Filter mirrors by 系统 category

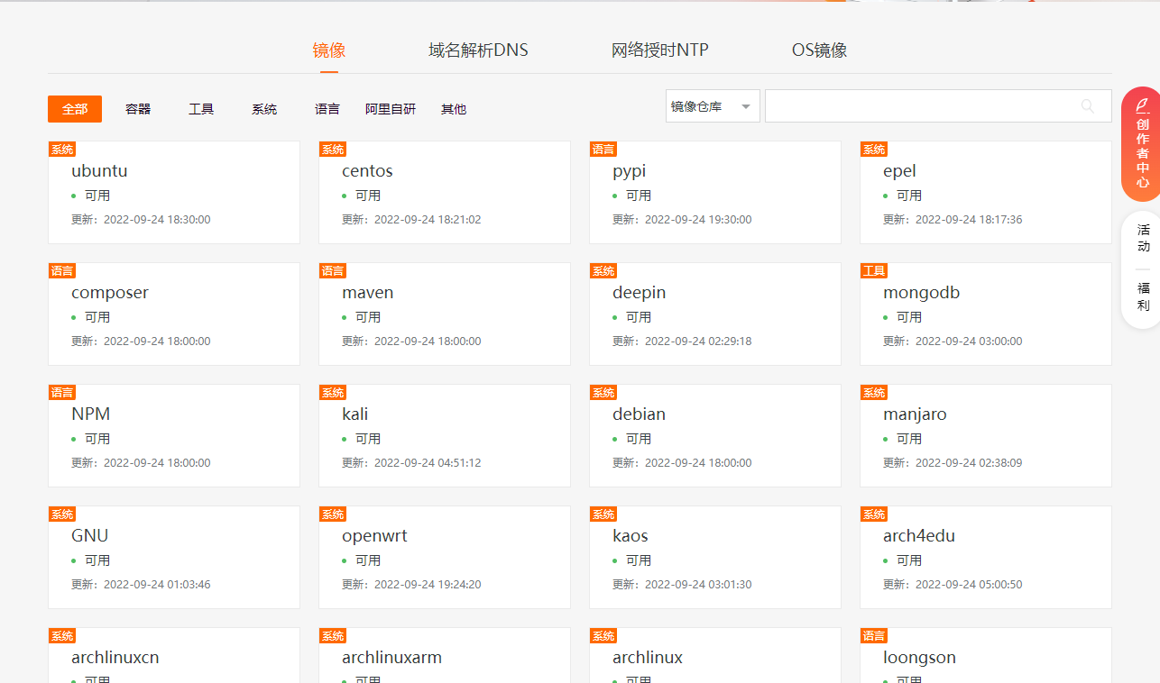pyautogui.click(x=264, y=109)
